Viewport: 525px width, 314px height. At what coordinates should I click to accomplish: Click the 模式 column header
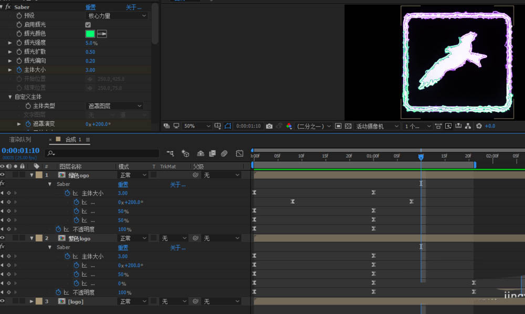pos(123,166)
